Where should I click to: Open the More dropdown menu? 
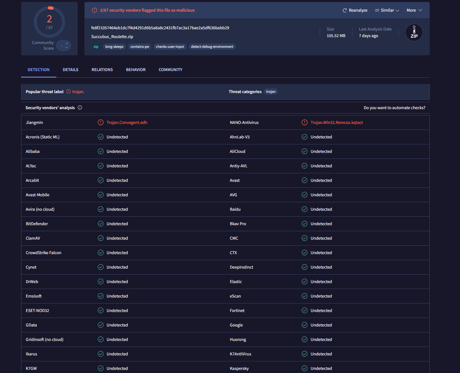pyautogui.click(x=414, y=10)
